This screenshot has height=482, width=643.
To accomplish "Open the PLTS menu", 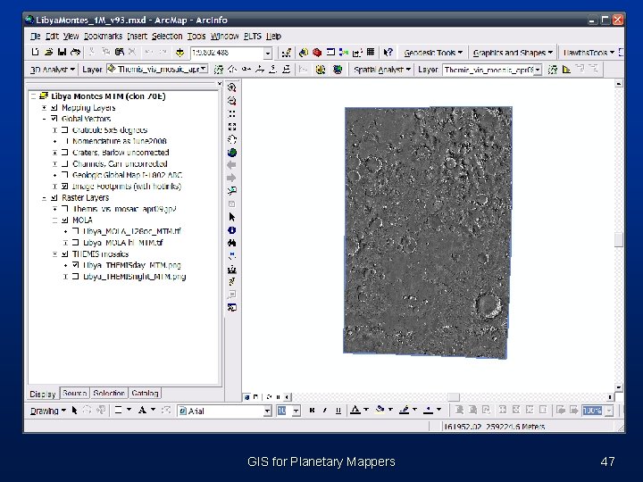I will click(252, 36).
